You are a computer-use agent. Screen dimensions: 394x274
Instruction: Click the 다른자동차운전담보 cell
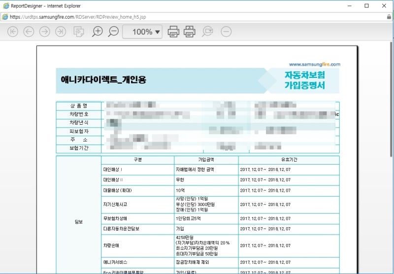[x=138, y=229]
